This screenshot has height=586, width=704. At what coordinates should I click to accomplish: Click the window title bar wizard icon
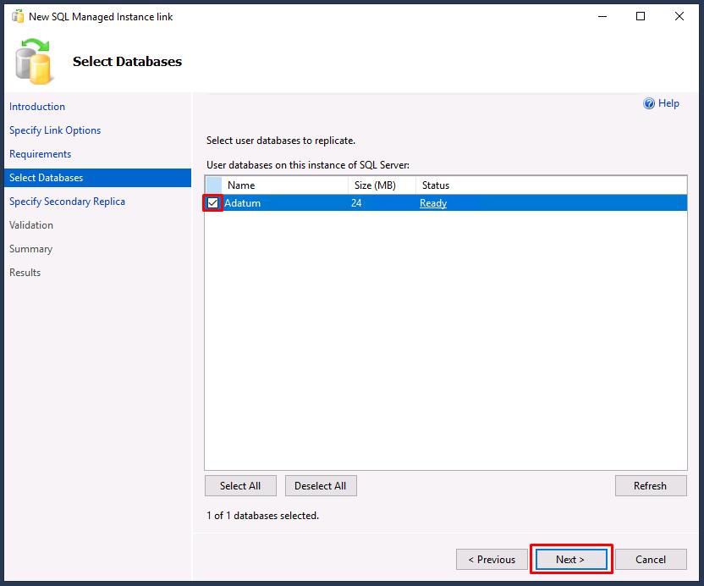[18, 17]
